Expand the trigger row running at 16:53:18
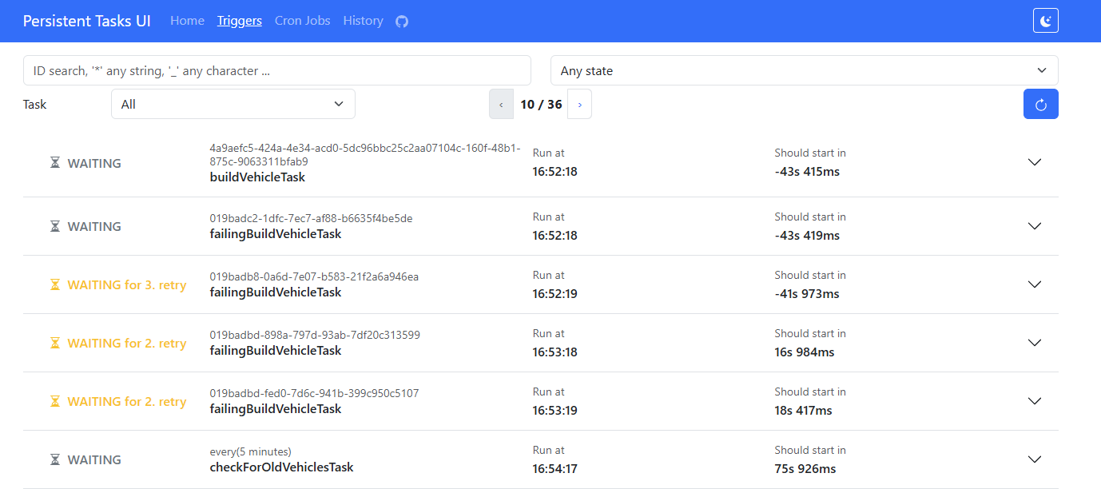The width and height of the screenshot is (1101, 489). click(1034, 343)
